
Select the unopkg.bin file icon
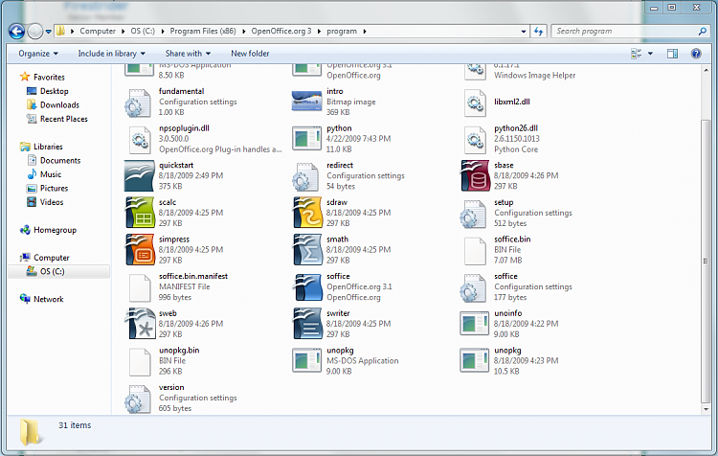click(139, 362)
